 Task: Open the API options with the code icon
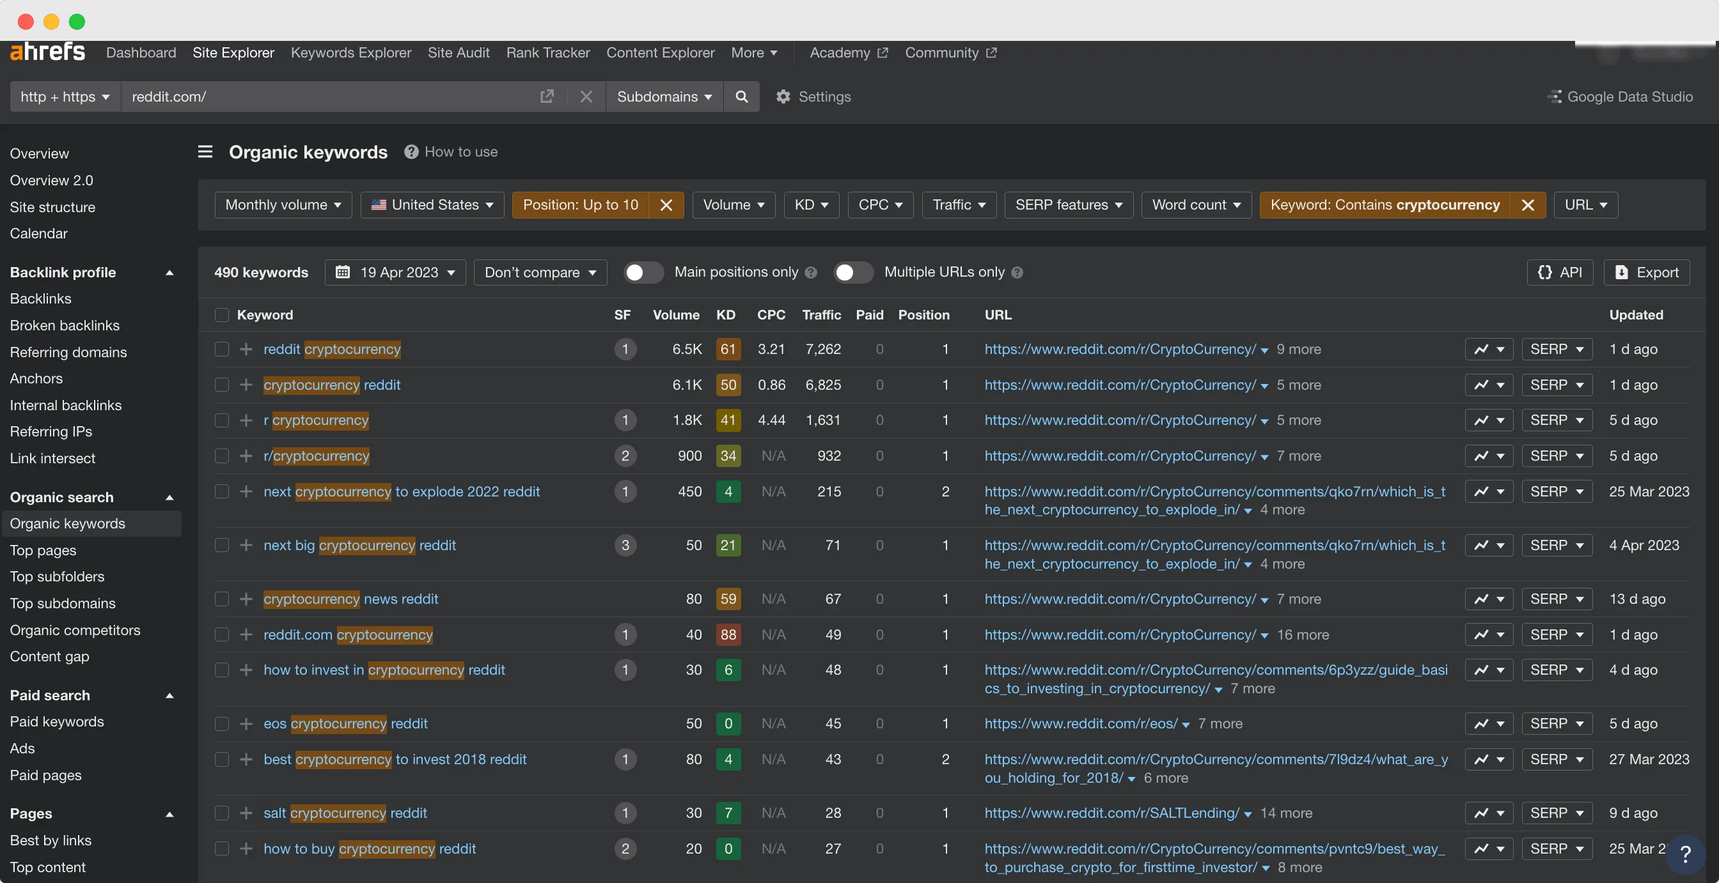point(1560,272)
